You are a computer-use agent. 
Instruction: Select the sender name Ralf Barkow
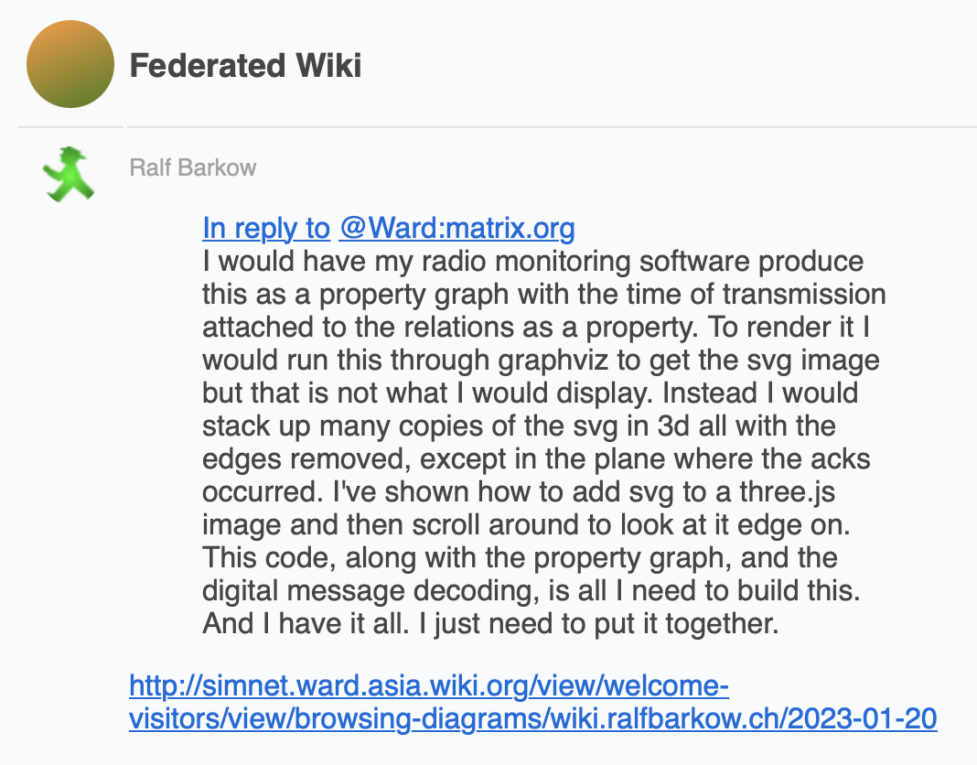pyautogui.click(x=192, y=167)
